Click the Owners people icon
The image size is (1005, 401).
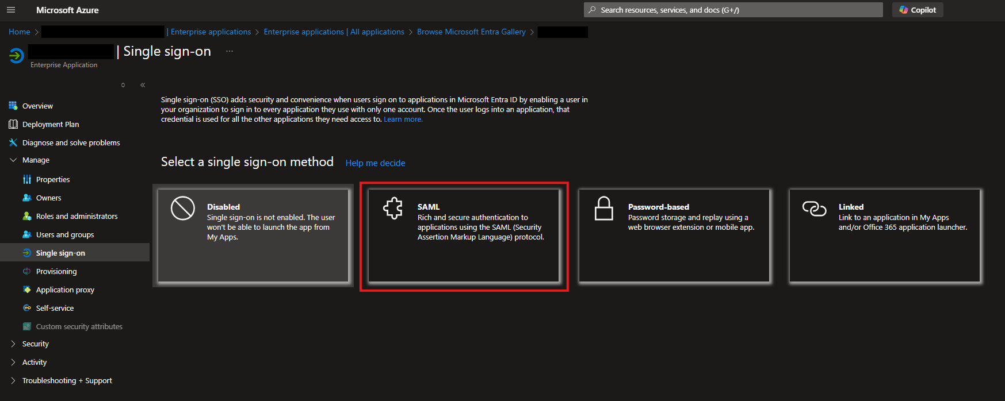(27, 198)
